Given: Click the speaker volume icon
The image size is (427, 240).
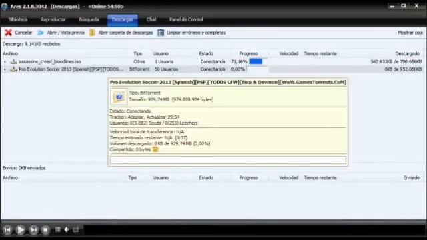Looking at the screenshot, I should (x=67, y=230).
